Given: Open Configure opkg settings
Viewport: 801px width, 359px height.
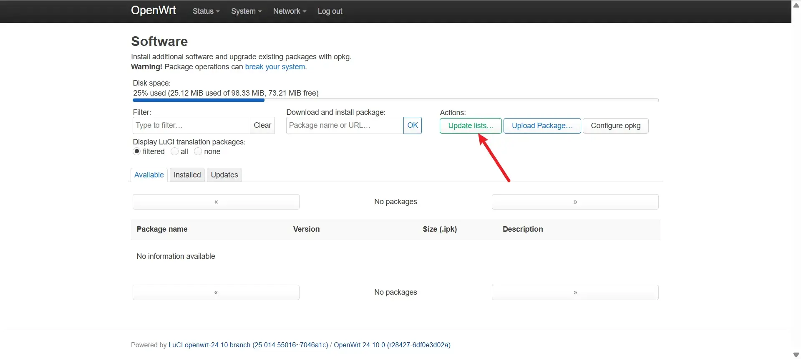Looking at the screenshot, I should 615,126.
